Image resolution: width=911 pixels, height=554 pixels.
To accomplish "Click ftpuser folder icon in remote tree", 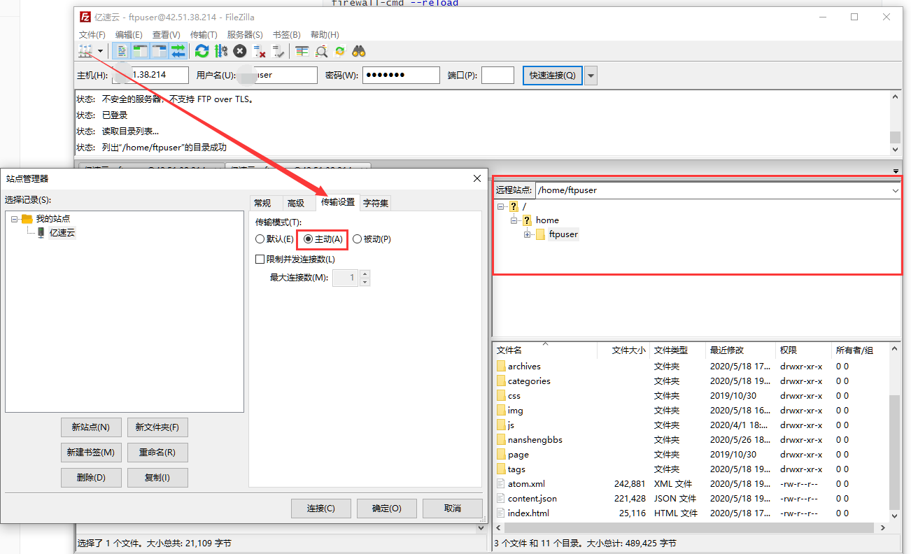I will (x=541, y=234).
